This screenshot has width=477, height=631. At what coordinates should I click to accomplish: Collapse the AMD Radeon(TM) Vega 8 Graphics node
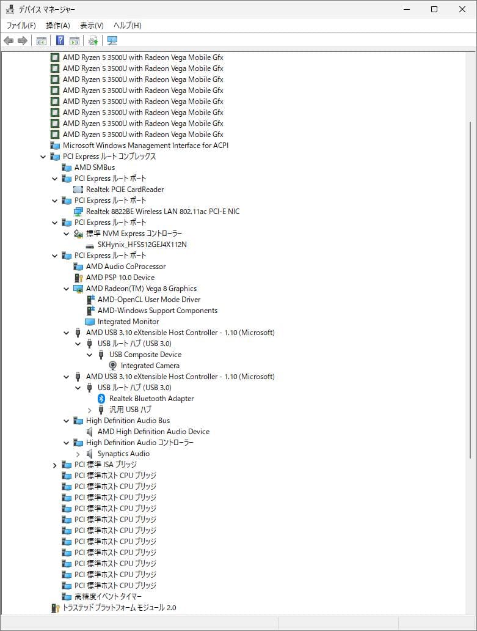point(66,289)
